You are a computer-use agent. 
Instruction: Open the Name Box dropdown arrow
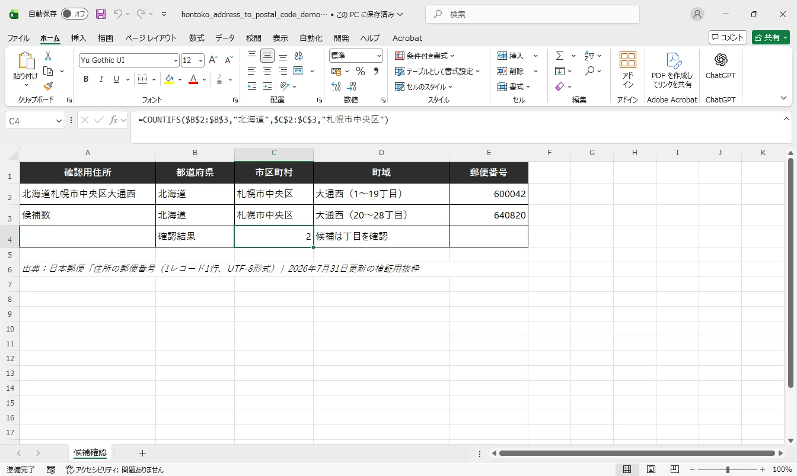coord(59,121)
